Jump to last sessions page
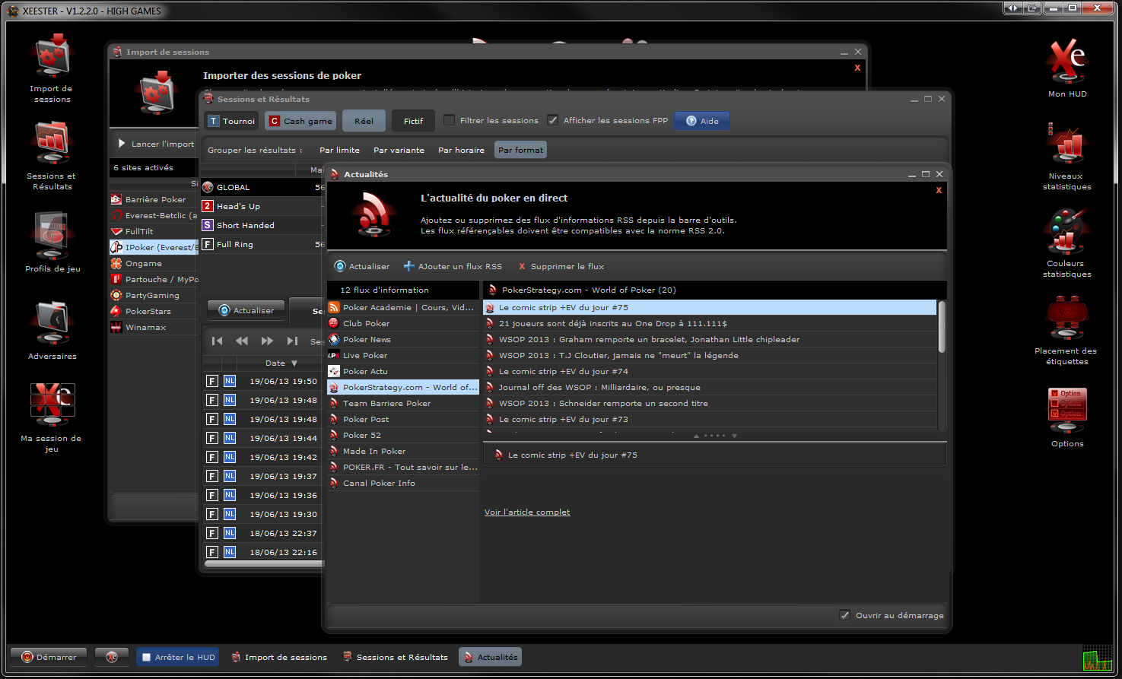 tap(292, 341)
